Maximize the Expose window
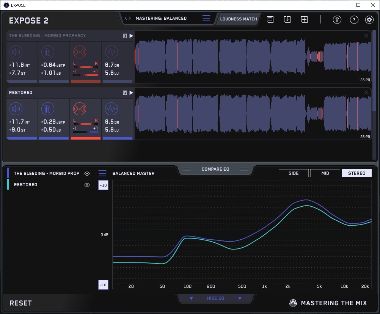Screen dimensions: 380x314 pos(358,5)
